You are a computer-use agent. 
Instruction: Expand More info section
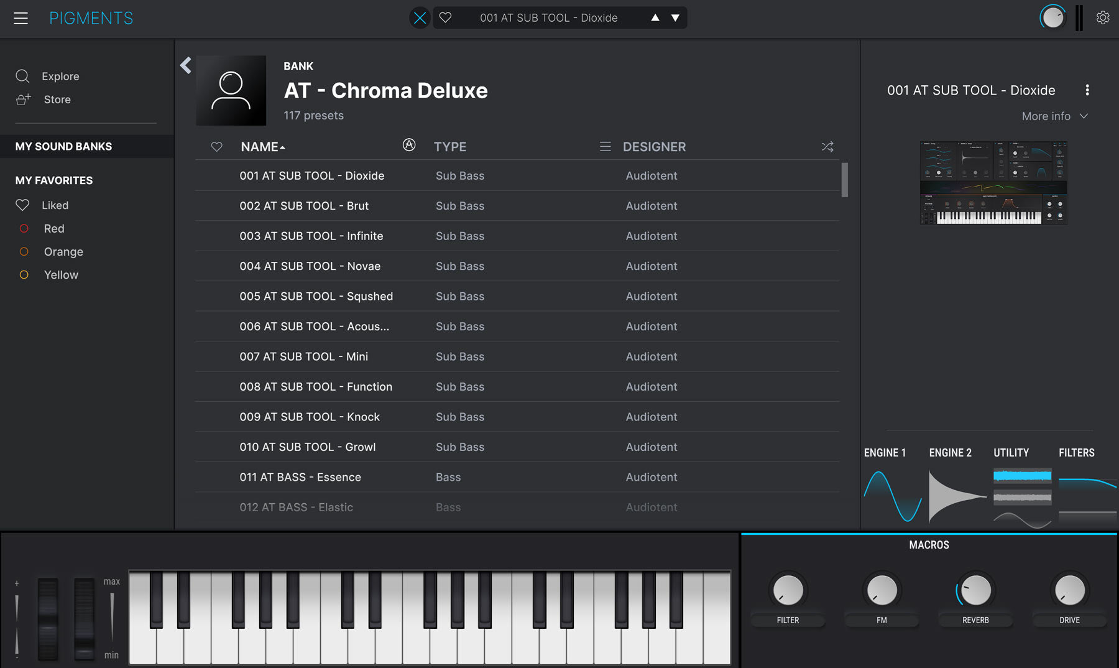[1054, 116]
